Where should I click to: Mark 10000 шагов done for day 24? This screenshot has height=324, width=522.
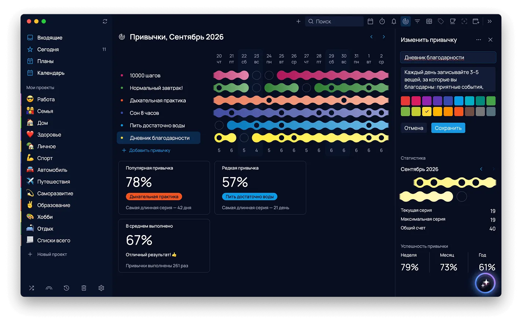point(269,75)
